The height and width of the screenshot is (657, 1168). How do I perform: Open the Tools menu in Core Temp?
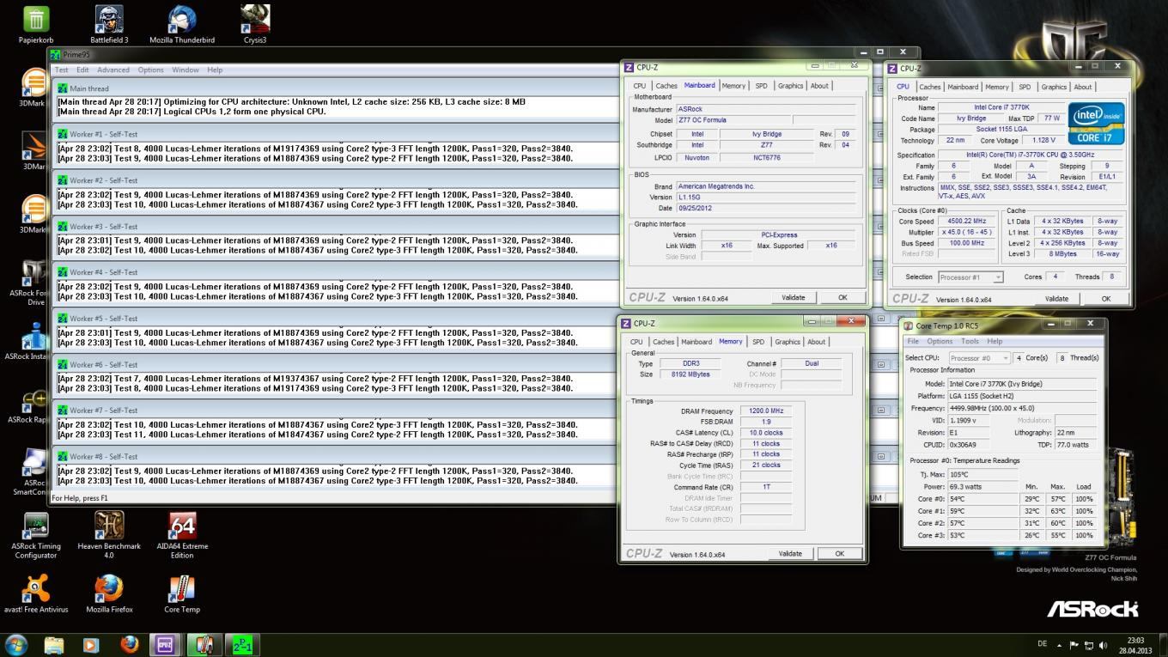(970, 341)
